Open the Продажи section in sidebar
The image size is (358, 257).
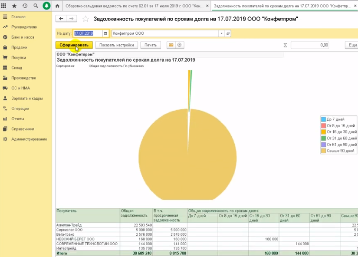coord(19,47)
